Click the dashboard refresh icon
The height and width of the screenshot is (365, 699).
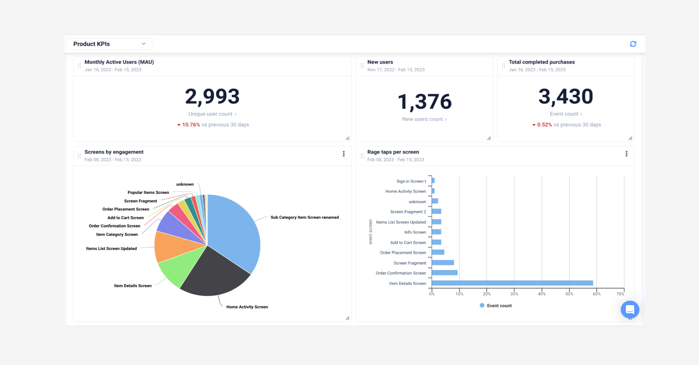pyautogui.click(x=633, y=44)
